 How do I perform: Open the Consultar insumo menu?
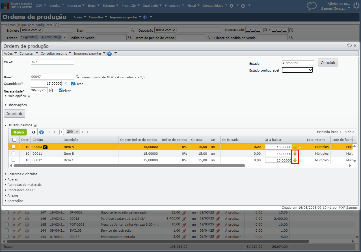coord(55,53)
